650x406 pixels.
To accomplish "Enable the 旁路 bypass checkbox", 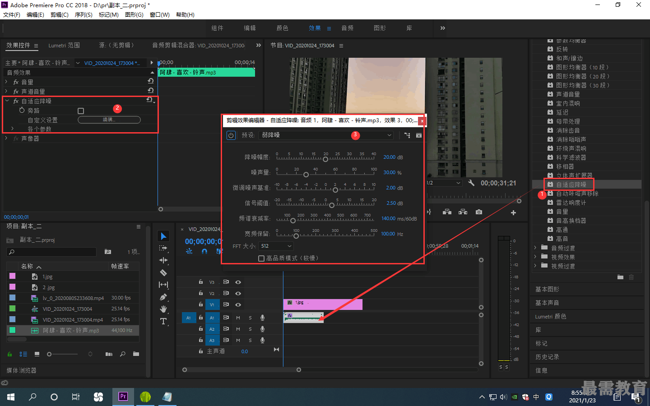I will click(81, 111).
